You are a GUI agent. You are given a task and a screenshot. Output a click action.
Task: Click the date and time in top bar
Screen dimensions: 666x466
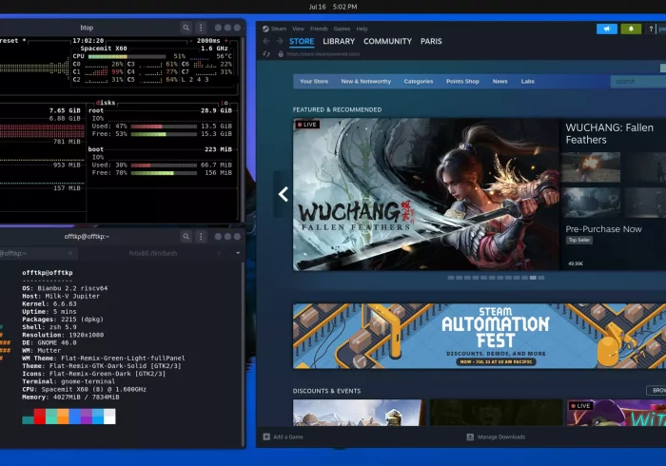tap(333, 7)
